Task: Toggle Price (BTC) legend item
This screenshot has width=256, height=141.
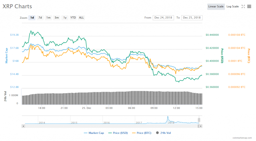Action: [x=141, y=133]
